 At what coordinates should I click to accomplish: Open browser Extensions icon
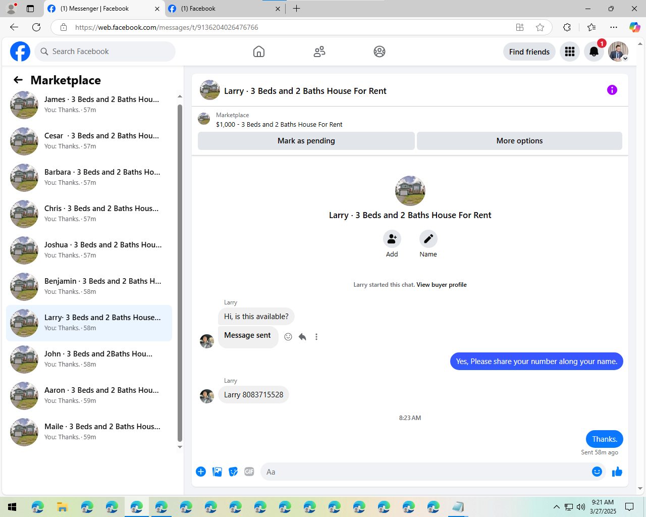pyautogui.click(x=567, y=27)
